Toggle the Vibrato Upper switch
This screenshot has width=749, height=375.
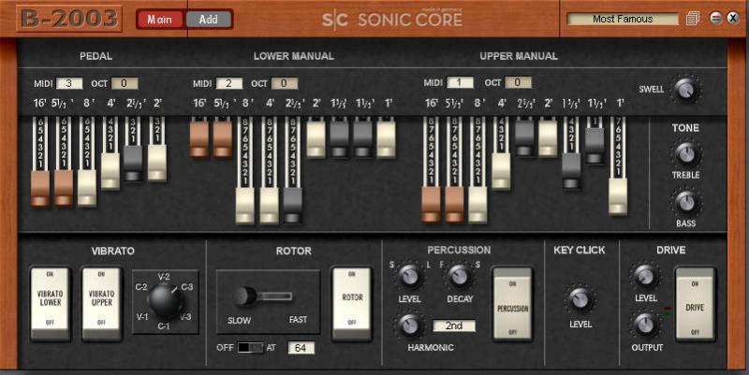pos(101,304)
